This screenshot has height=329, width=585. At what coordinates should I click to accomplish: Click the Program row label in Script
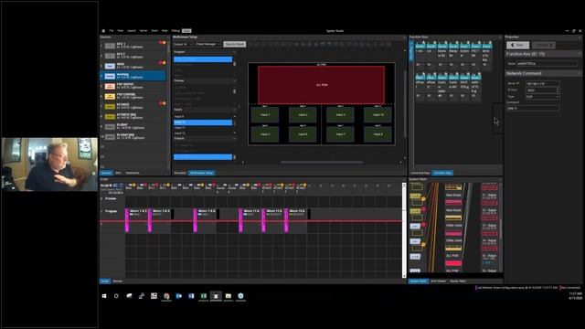pos(111,211)
